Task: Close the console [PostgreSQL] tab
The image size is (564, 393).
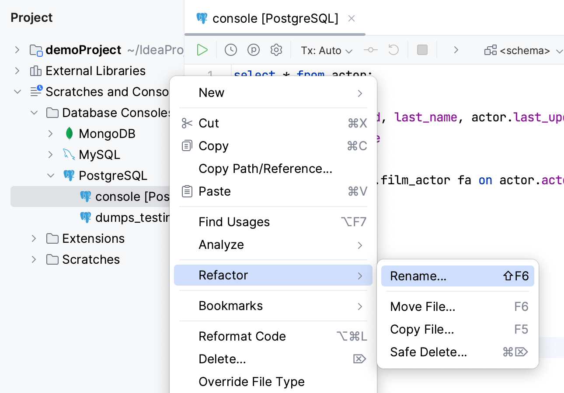Action: (x=352, y=18)
